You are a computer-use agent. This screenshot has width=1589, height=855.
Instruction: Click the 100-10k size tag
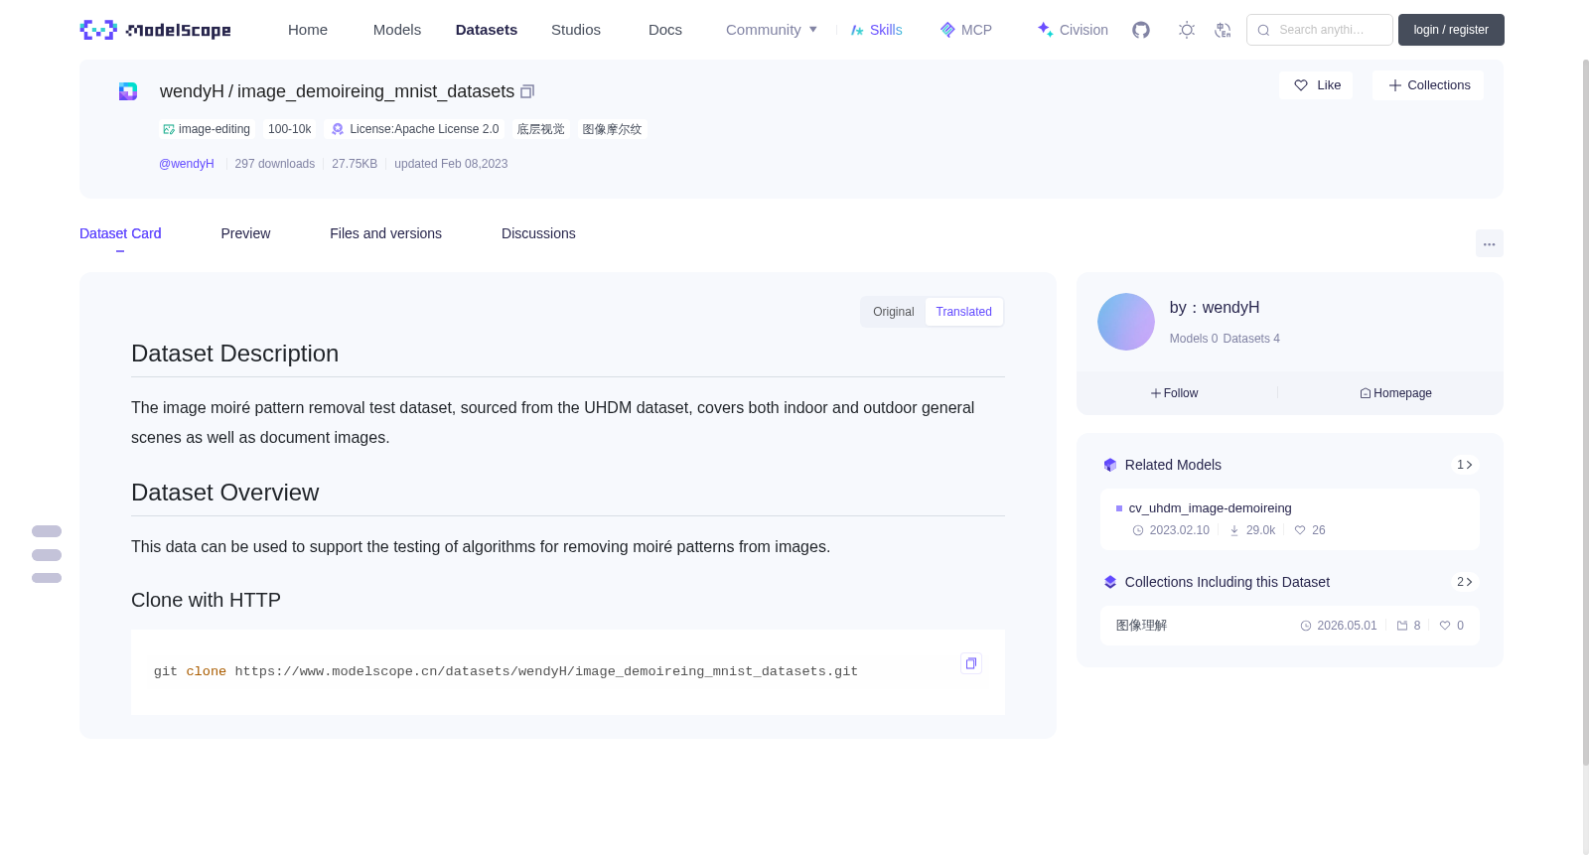tap(290, 129)
